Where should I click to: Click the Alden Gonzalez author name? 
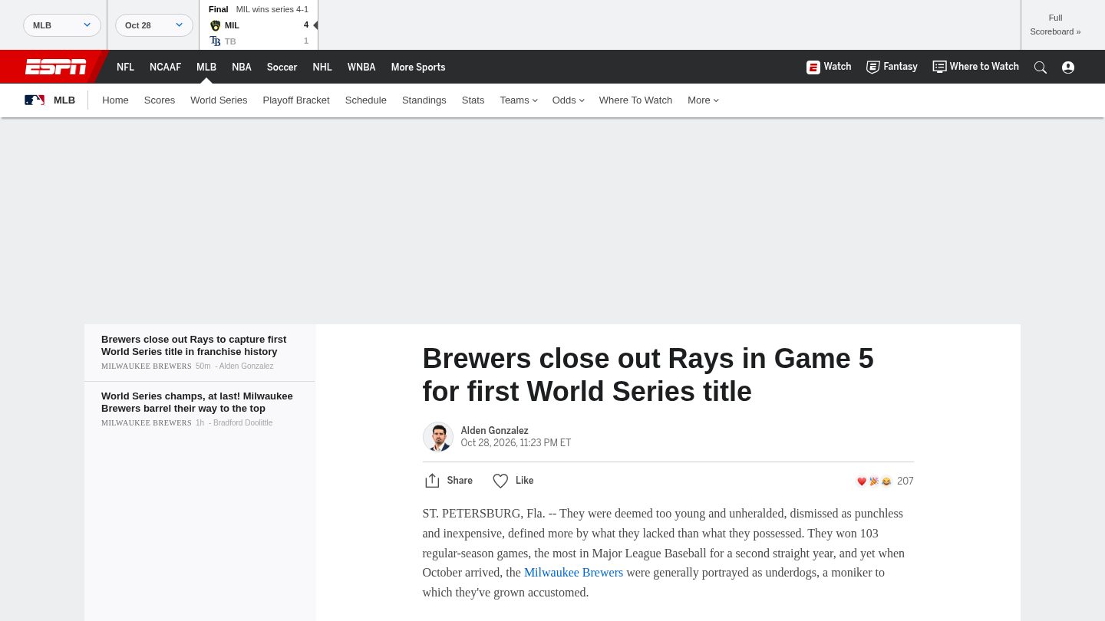click(x=494, y=431)
